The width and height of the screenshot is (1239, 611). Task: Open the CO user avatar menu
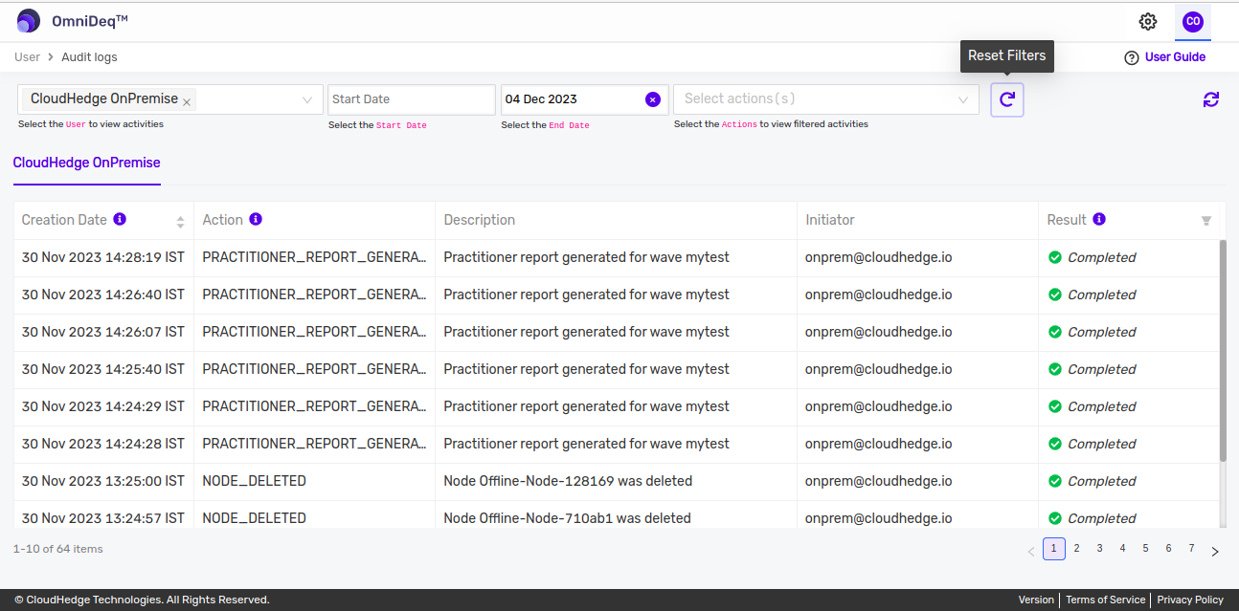tap(1193, 21)
